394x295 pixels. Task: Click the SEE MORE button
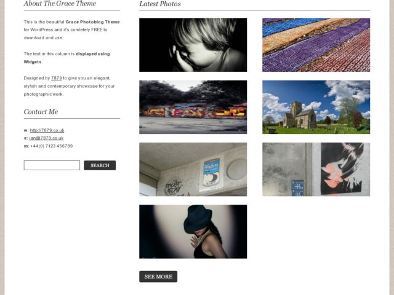(x=158, y=277)
